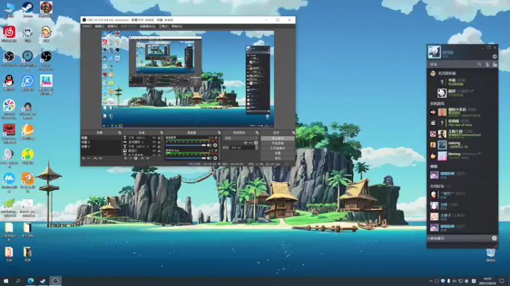
Task: Open transition properties gear icon
Action: (256, 142)
